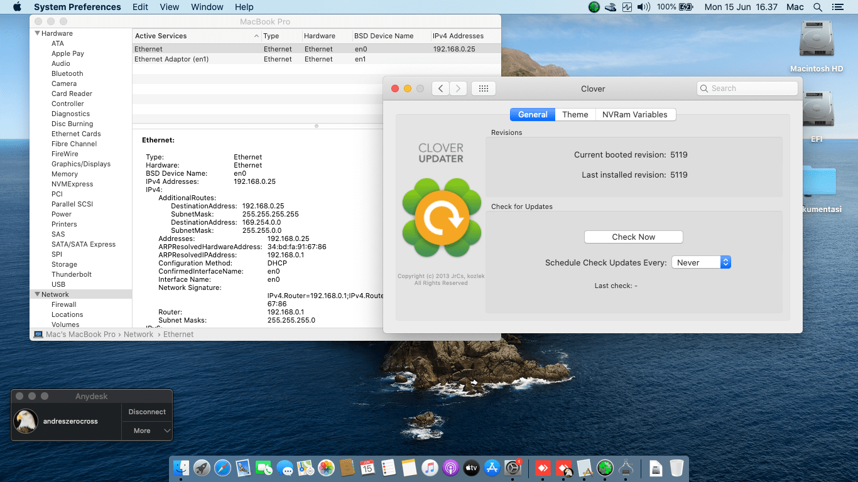Select Storage in the Hardware sidebar

[64, 264]
